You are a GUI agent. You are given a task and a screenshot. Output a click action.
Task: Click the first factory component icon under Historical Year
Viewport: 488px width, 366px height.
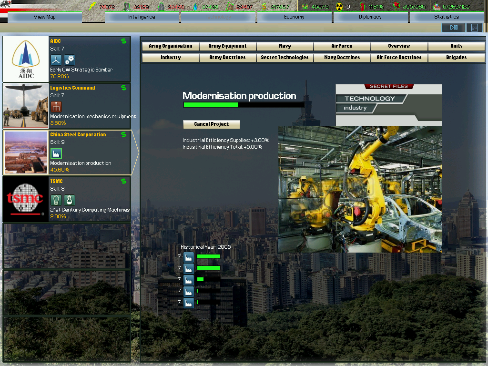[x=188, y=257]
